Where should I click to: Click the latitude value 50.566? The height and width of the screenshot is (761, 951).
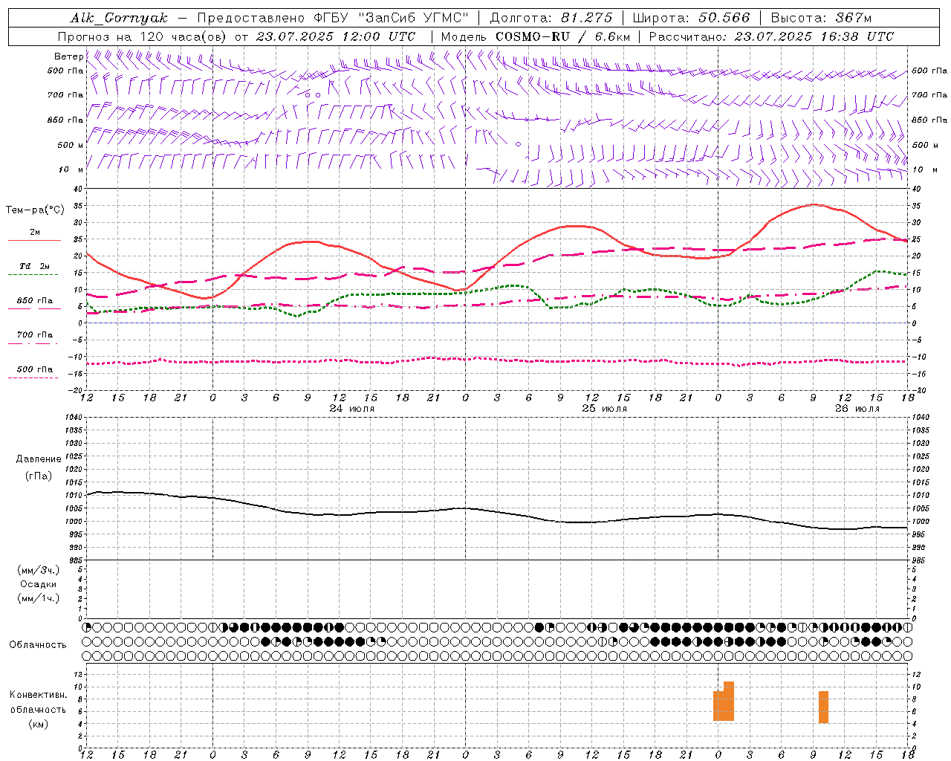pyautogui.click(x=724, y=18)
